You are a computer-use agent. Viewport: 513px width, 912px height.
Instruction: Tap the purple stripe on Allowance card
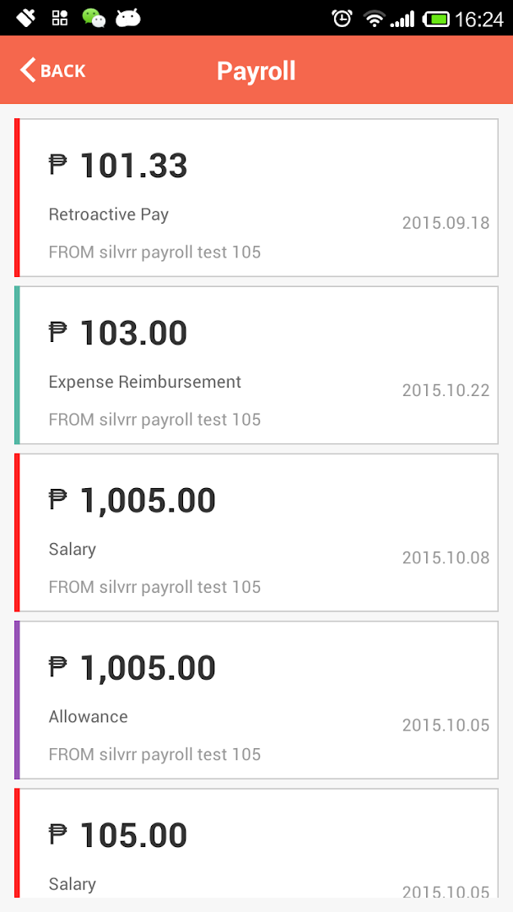[17, 700]
